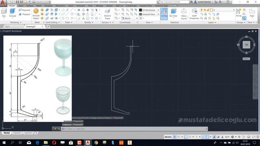
Task: Expand the Groups panel
Action: click(241, 22)
